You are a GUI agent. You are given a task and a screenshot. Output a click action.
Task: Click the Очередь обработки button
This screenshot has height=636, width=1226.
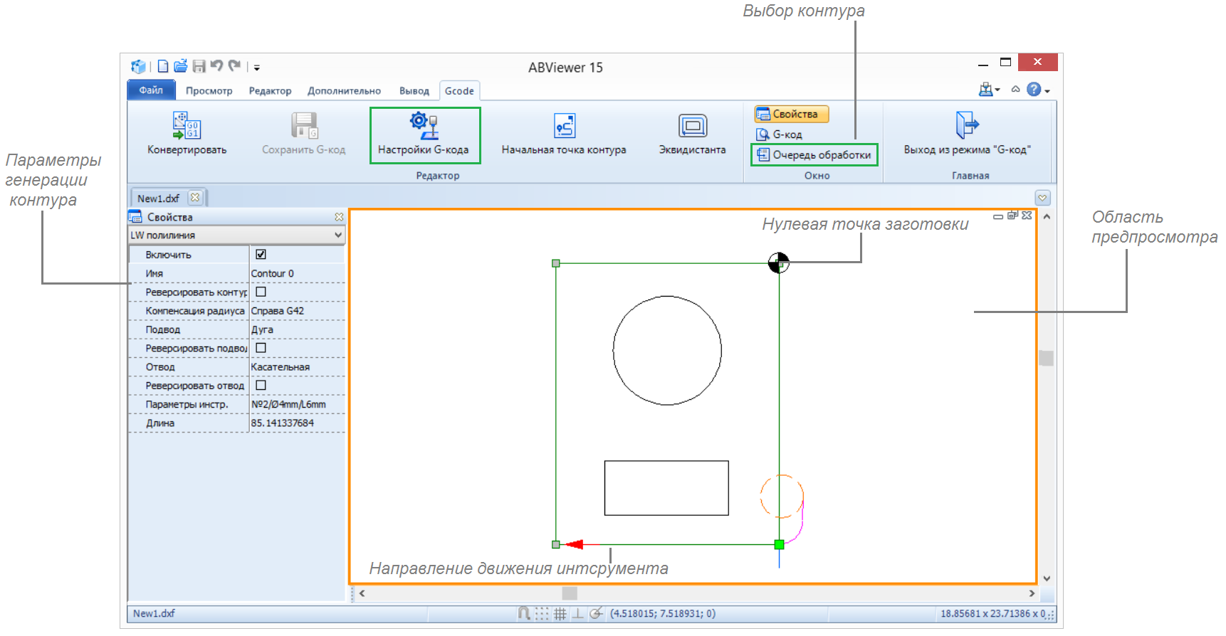click(814, 155)
